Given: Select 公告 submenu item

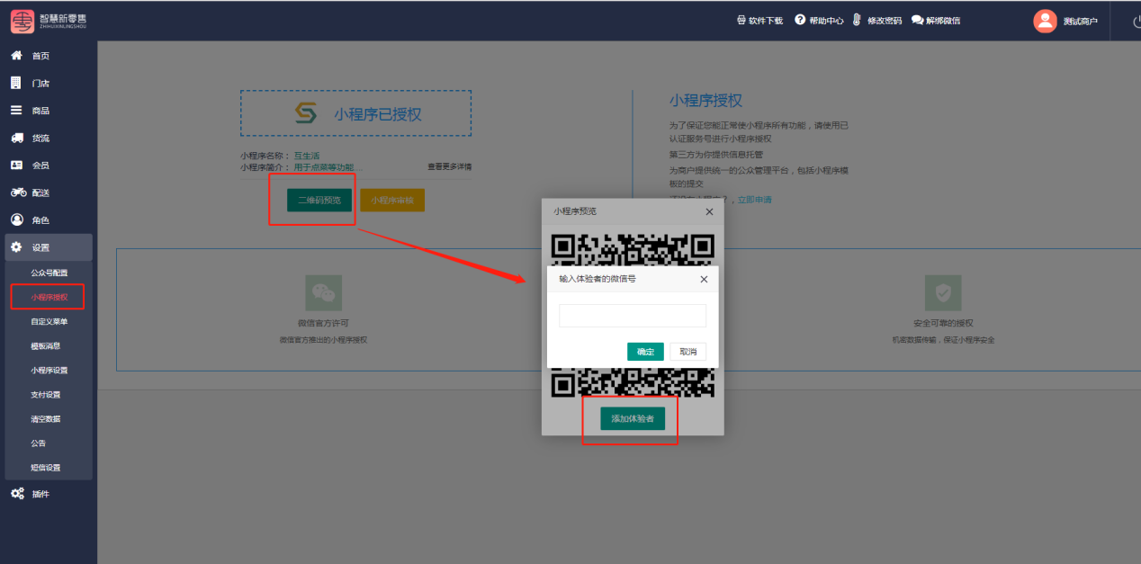Looking at the screenshot, I should pyautogui.click(x=38, y=443).
